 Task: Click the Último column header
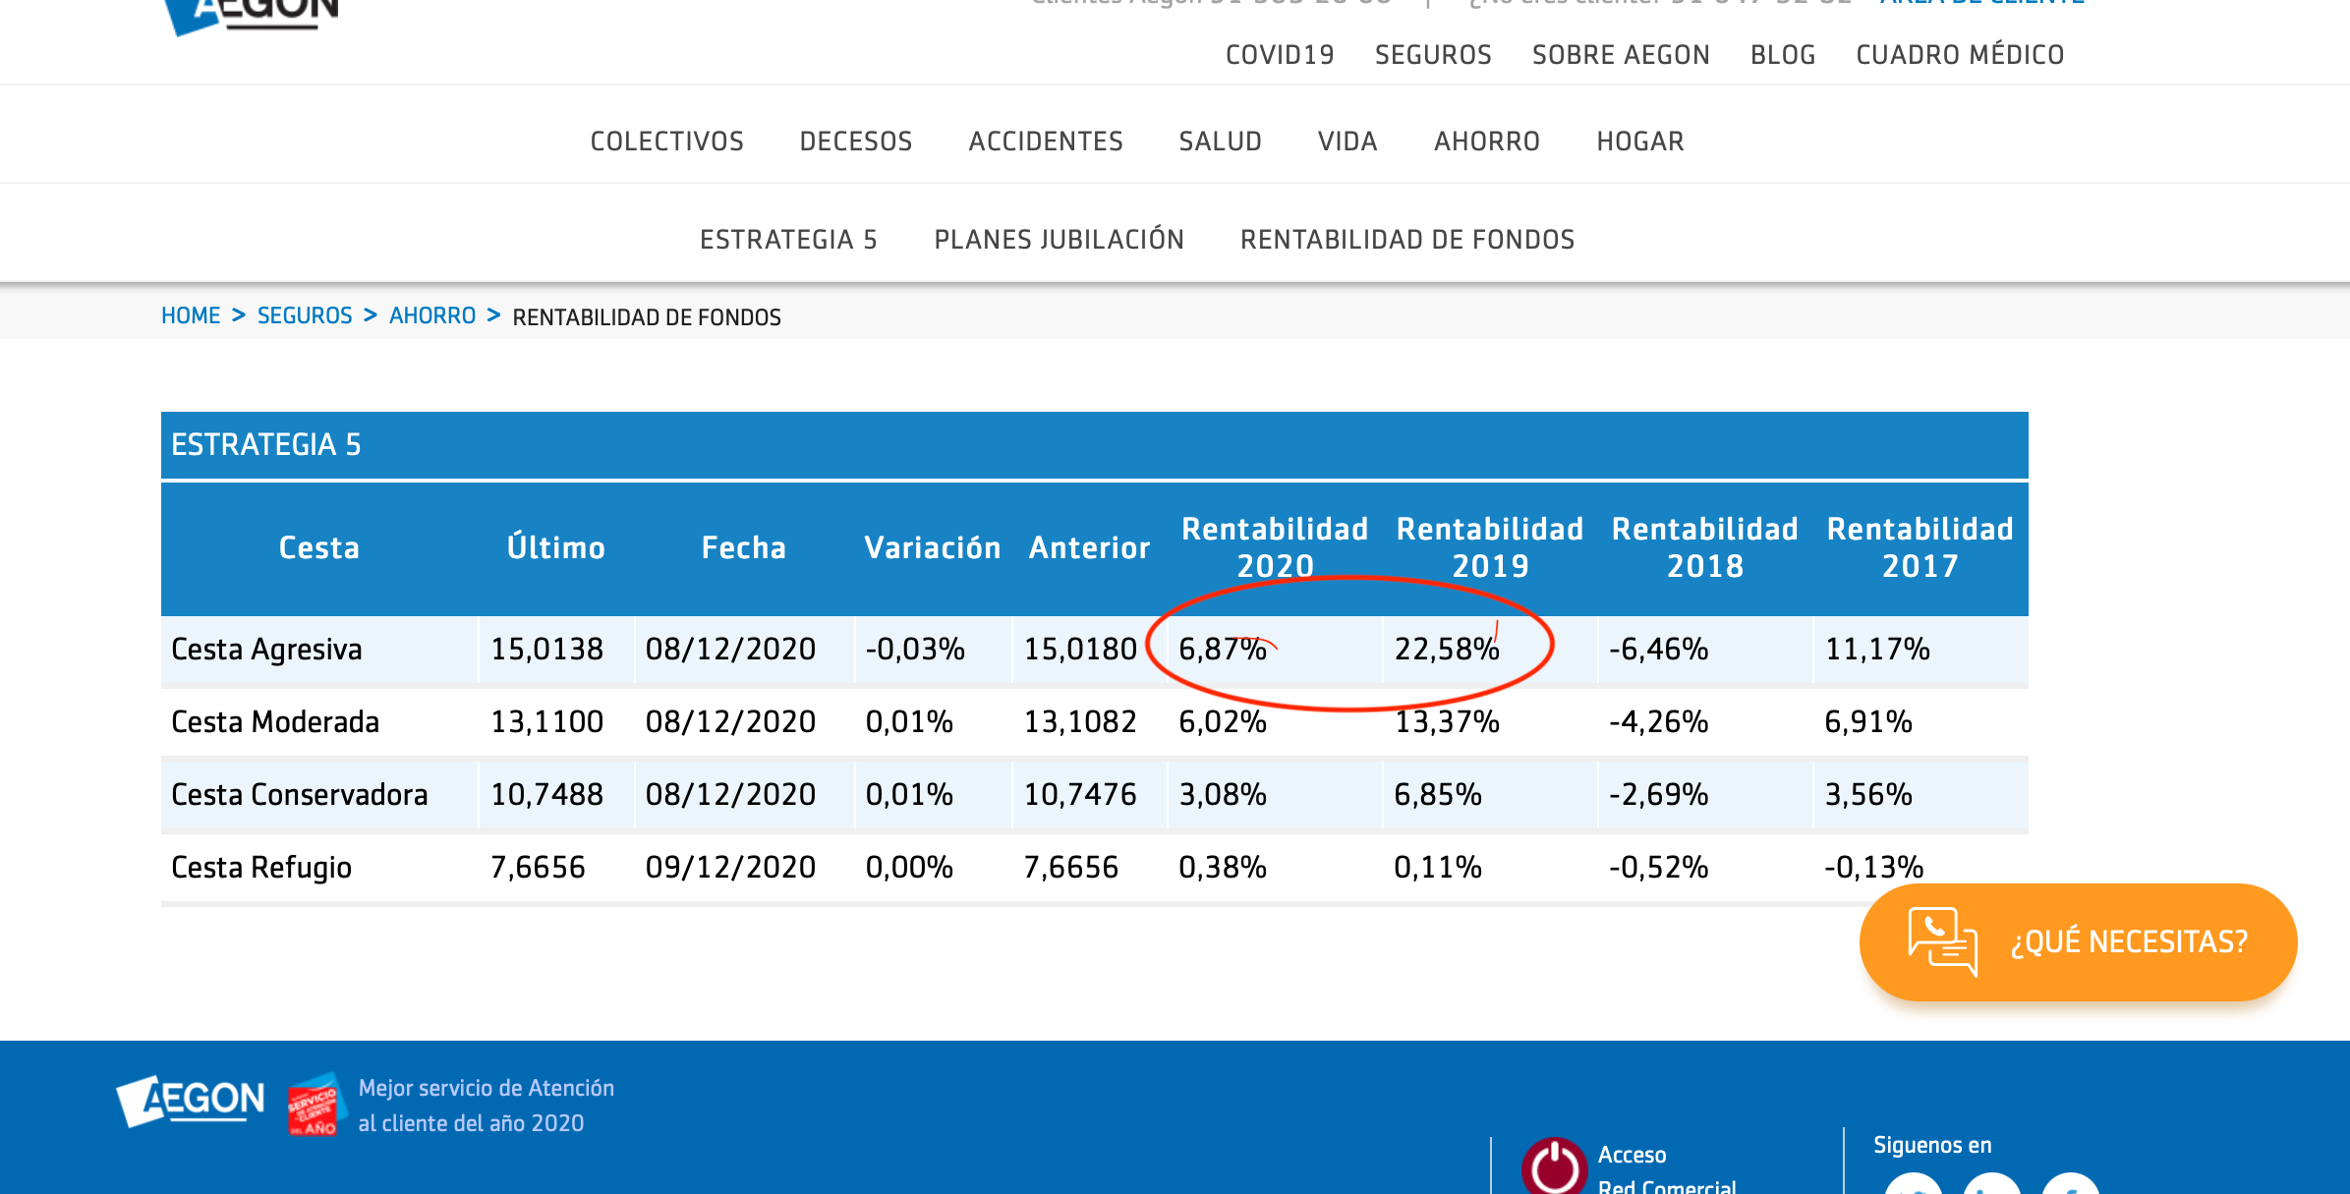point(556,547)
